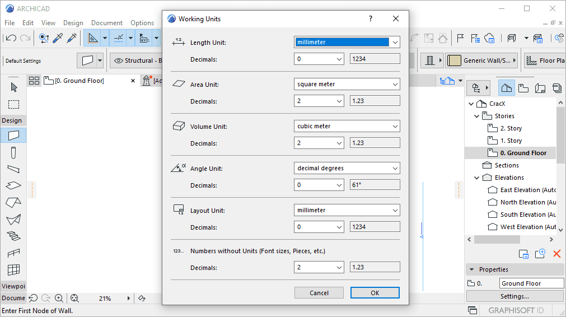Select 2. Story in navigator
The height and width of the screenshot is (317, 566).
(511, 128)
